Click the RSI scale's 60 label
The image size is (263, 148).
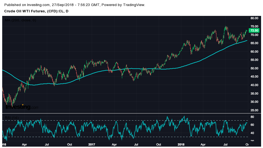click(x=252, y=125)
